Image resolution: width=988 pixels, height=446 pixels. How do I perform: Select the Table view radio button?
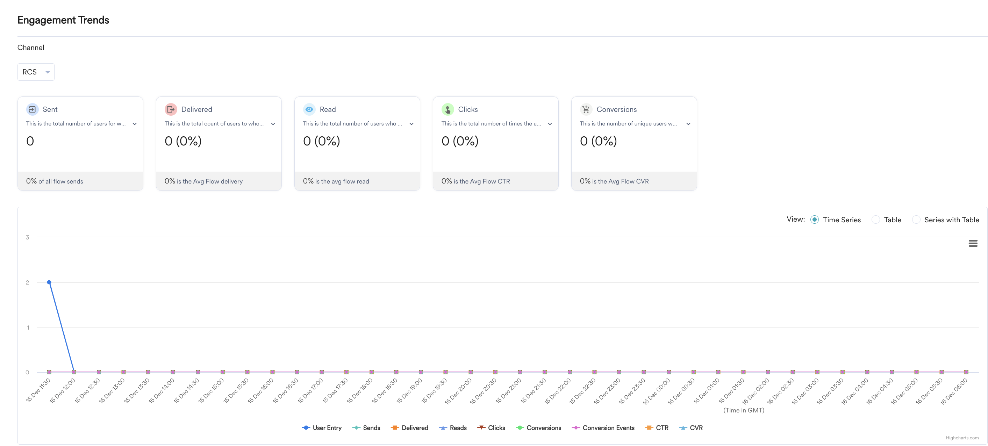(876, 220)
